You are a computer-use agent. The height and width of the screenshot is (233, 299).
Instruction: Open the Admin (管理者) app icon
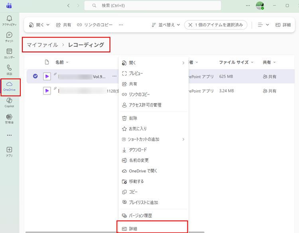(x=9, y=119)
